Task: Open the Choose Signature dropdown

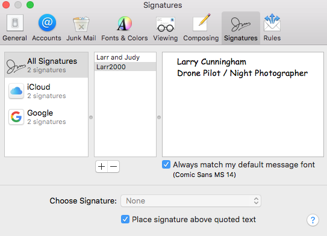Action: coord(191,200)
